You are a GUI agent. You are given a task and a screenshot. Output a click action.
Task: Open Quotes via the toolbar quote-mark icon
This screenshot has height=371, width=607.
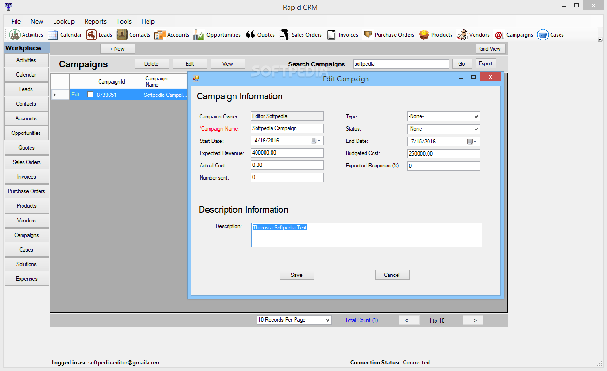coord(250,35)
